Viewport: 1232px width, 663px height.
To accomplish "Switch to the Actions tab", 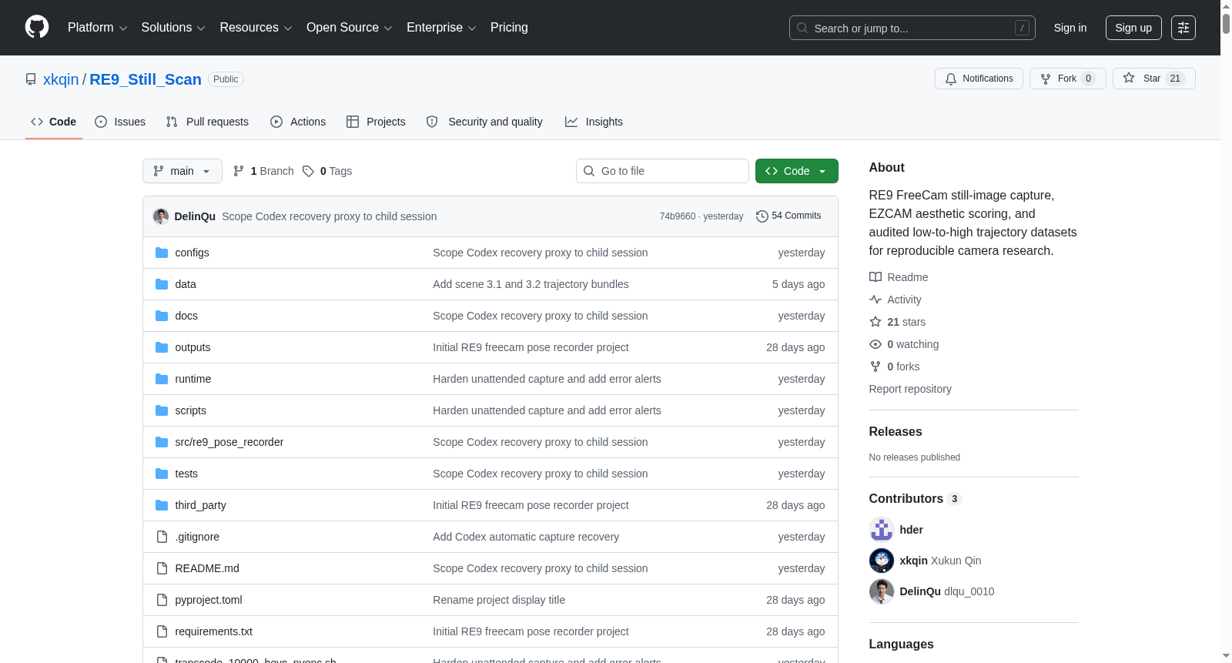I will click(x=298, y=122).
